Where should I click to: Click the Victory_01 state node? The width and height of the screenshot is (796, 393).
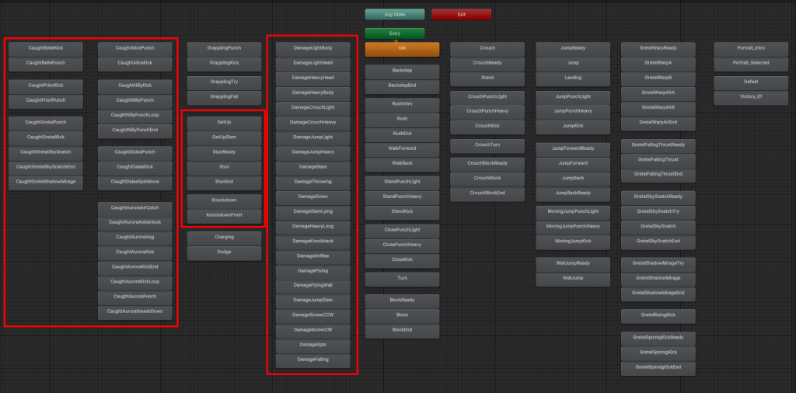click(751, 97)
